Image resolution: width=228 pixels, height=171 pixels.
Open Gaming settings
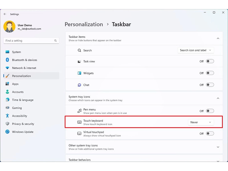pos(17,108)
